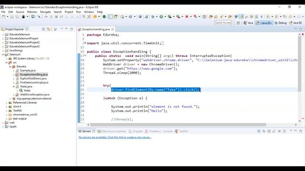Image resolution: width=305 pixels, height=171 pixels.
Task: Open the Debug button dropdown arrow
Action: (157, 17)
